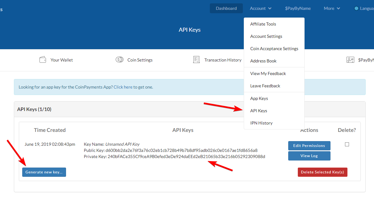Viewport: 374px width, 198px height.
Task: Click Generate new key button
Action: tap(44, 172)
